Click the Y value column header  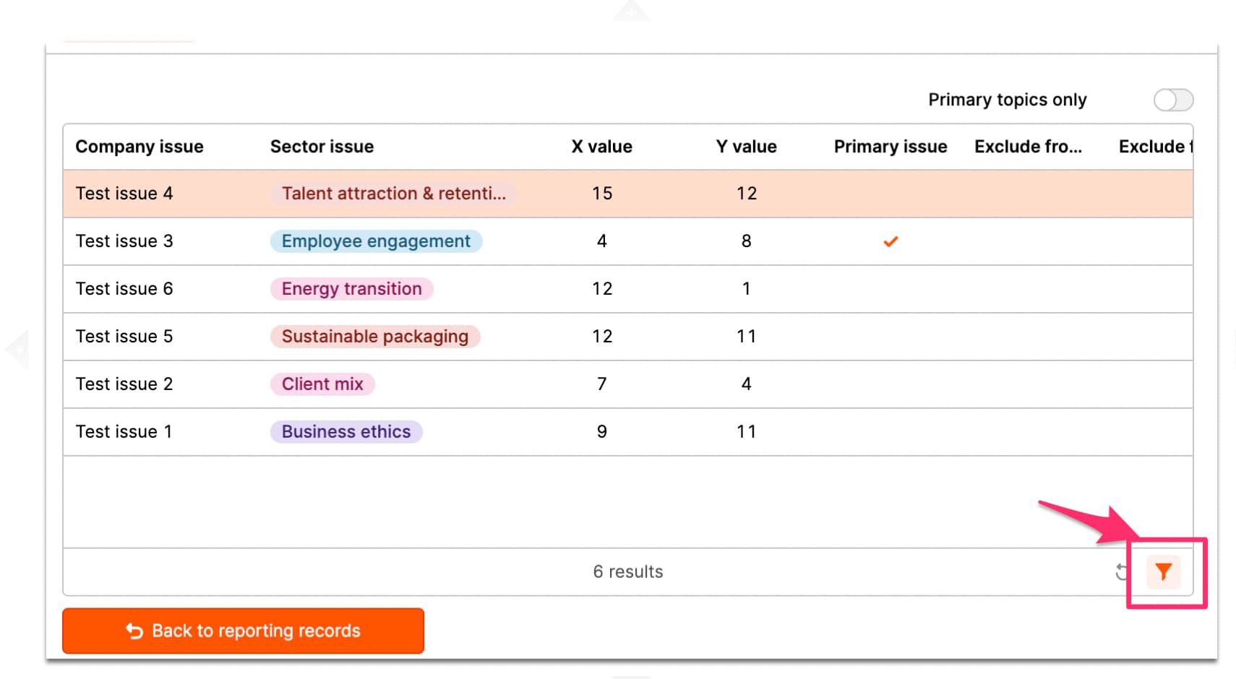[x=746, y=147]
